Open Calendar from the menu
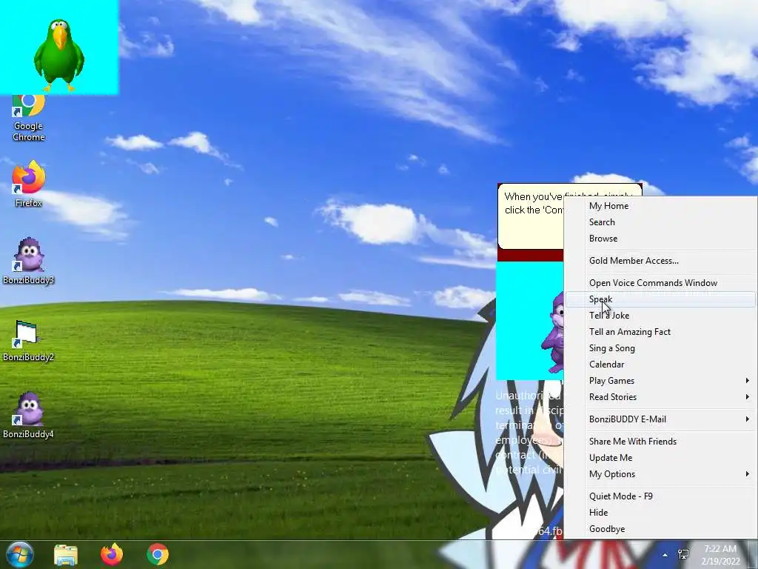Image resolution: width=758 pixels, height=569 pixels. tap(660, 365)
